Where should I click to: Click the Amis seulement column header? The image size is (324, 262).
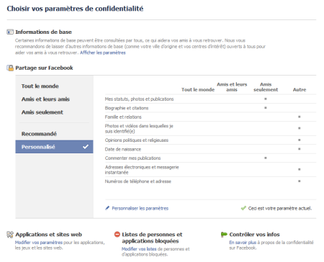pyautogui.click(x=266, y=87)
